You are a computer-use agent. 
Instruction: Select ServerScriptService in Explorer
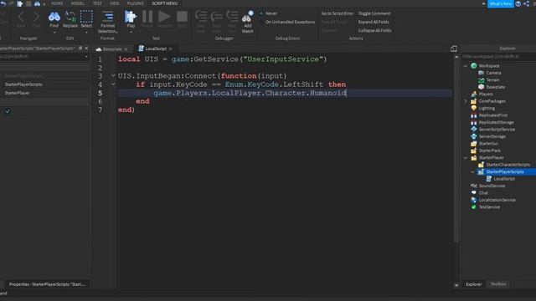coord(497,130)
